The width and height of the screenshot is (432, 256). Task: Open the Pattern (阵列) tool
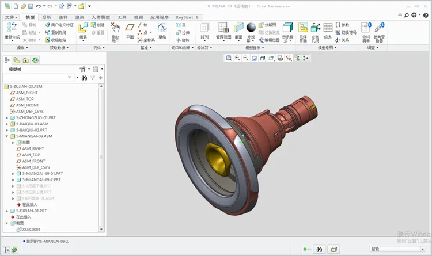[x=204, y=29]
